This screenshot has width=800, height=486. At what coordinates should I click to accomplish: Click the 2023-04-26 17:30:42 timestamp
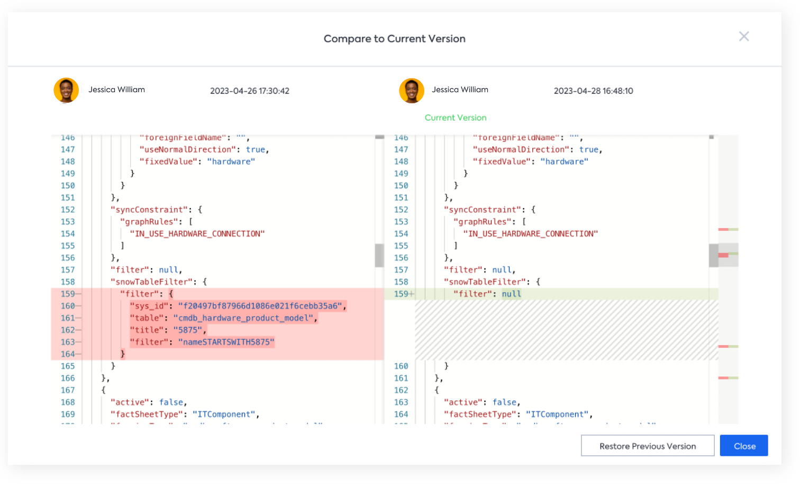click(250, 91)
